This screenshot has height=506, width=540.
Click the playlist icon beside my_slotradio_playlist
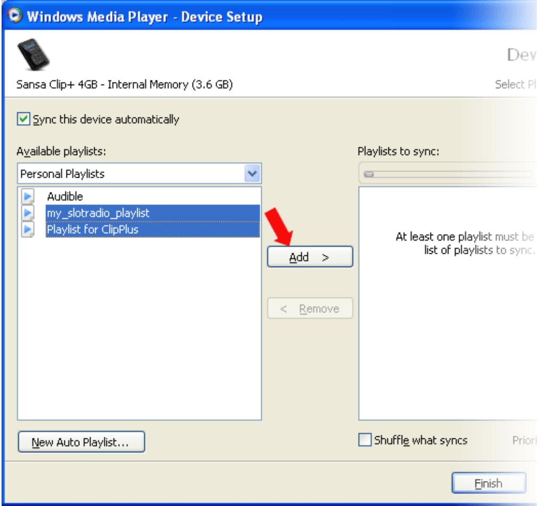click(28, 213)
